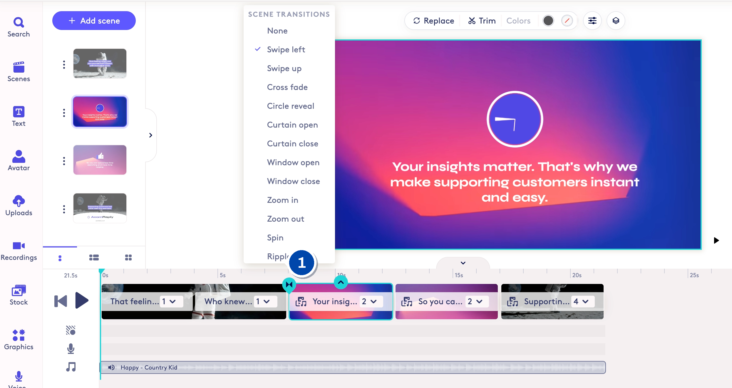Open dropdown on 'So you ca...' clip
The height and width of the screenshot is (388, 732).
pyautogui.click(x=477, y=302)
